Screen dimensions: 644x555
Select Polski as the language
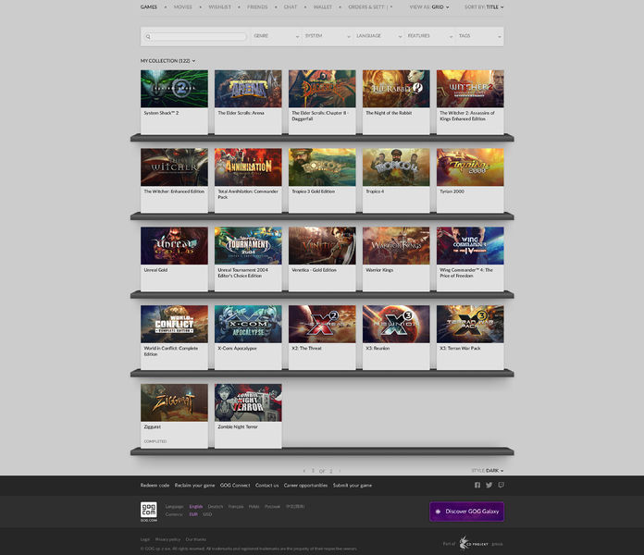tap(254, 507)
